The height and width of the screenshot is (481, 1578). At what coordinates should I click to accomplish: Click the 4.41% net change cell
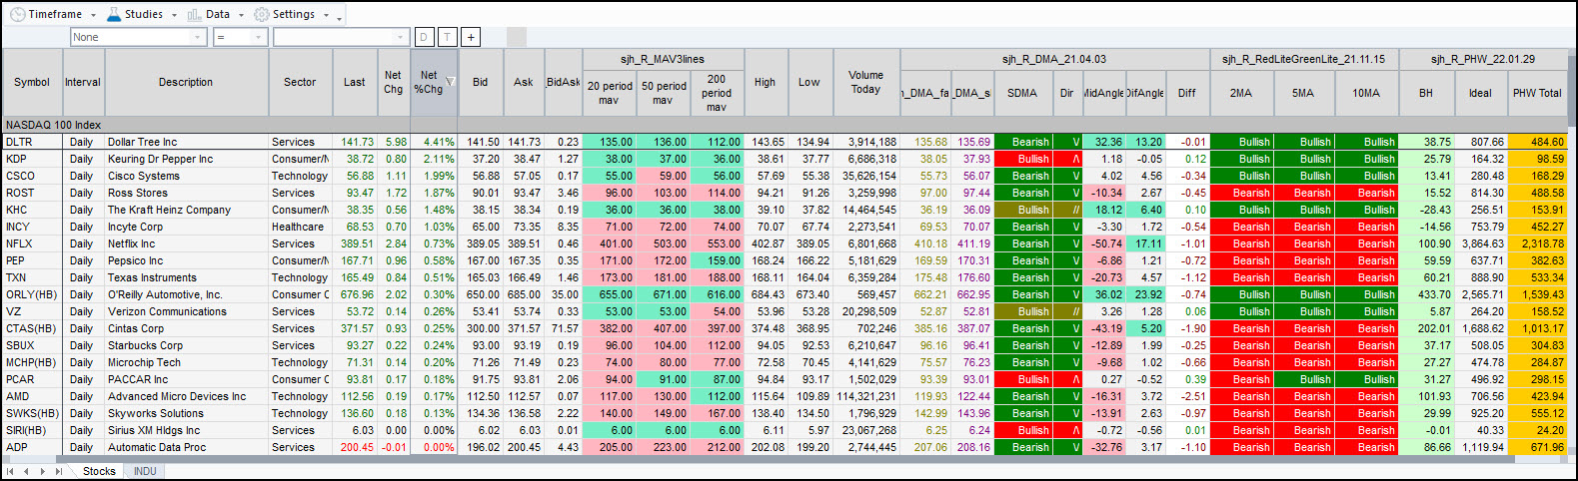click(x=433, y=142)
